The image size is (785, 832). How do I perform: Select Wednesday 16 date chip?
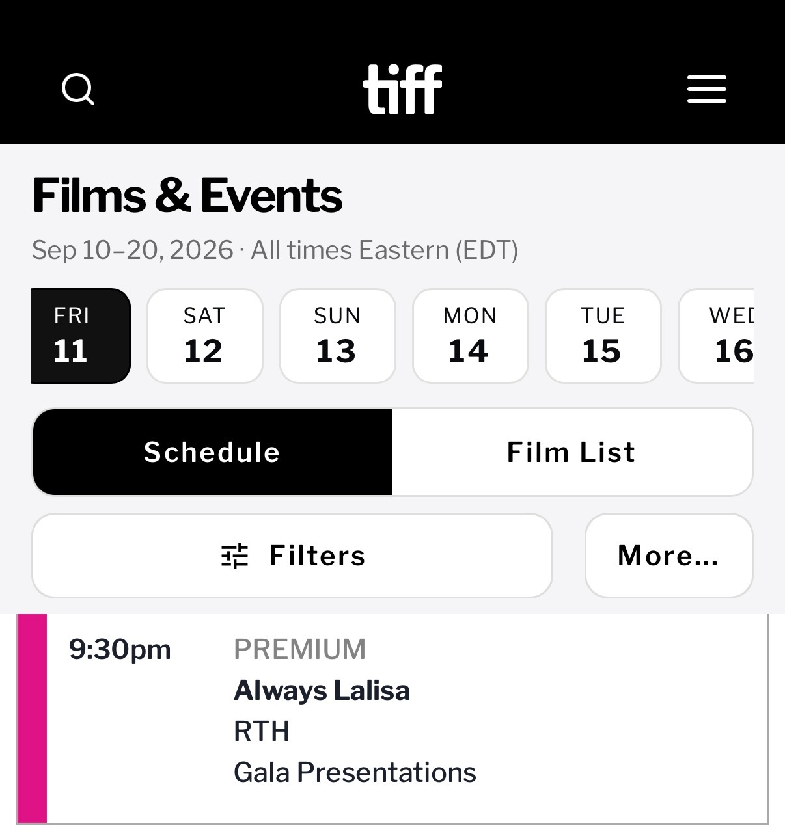(716, 336)
